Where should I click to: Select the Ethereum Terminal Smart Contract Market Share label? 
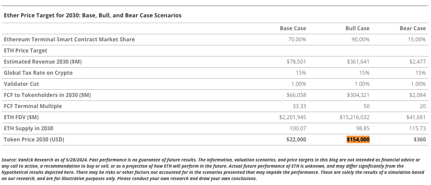69,40
